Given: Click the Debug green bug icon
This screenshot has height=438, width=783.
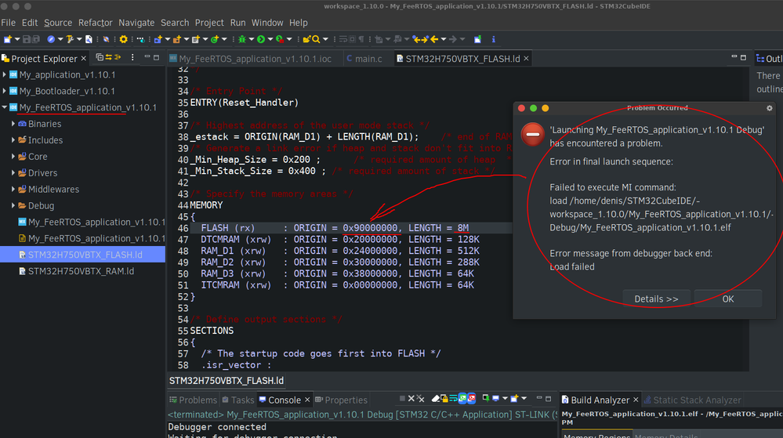Looking at the screenshot, I should tap(242, 39).
